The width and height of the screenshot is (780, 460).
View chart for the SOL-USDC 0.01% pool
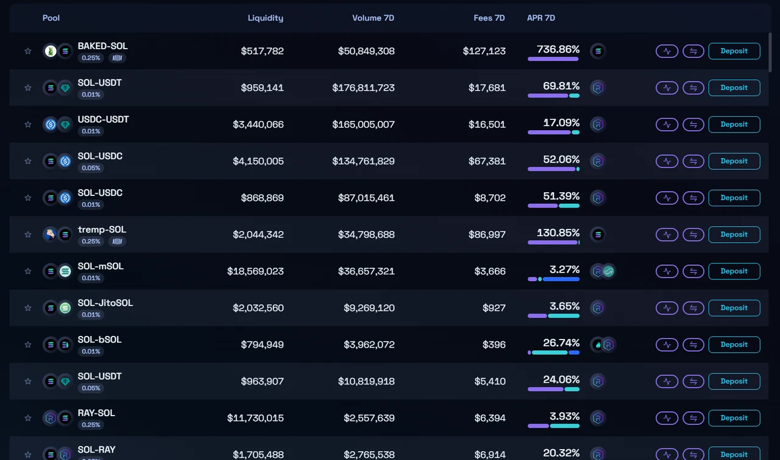tap(667, 198)
